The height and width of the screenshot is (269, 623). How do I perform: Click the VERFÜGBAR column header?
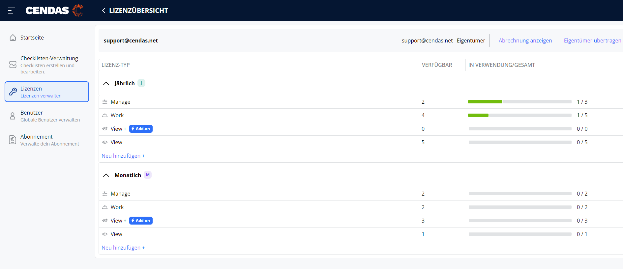pos(437,65)
